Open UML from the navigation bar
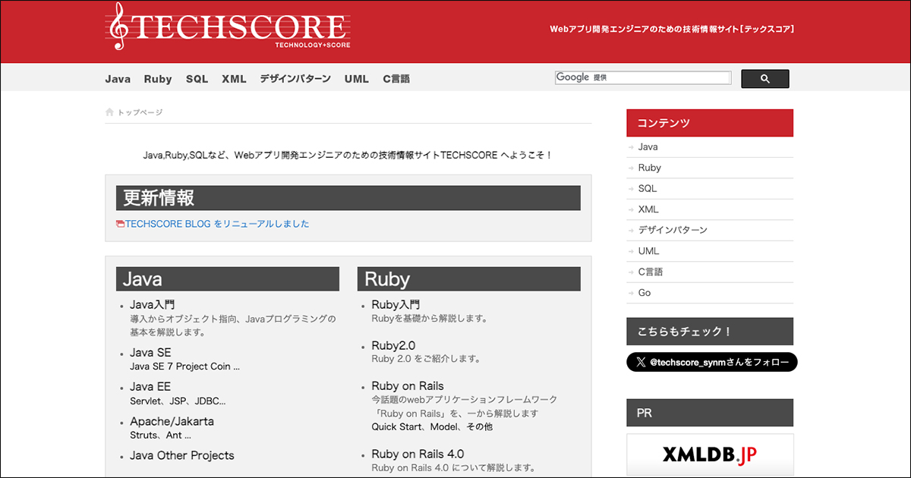911x478 pixels. [x=356, y=78]
